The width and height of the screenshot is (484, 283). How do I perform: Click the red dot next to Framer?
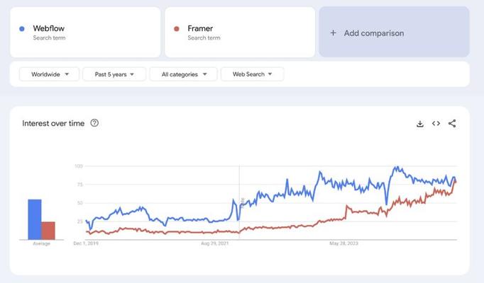[x=177, y=28]
